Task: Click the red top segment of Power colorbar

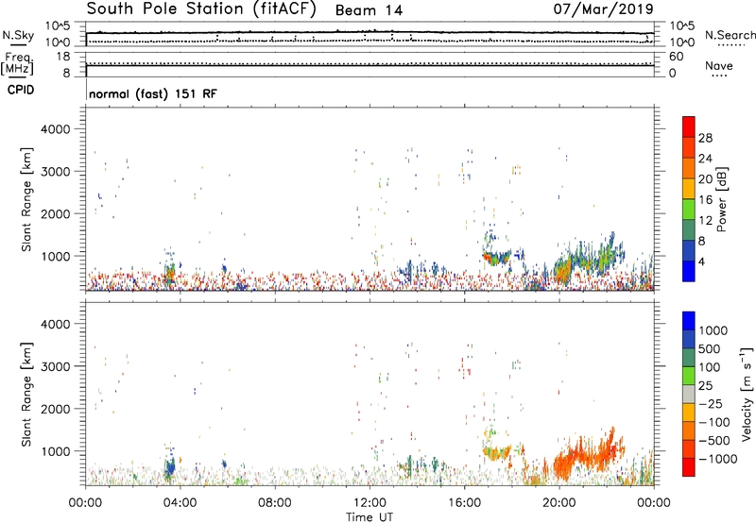Action: click(689, 127)
